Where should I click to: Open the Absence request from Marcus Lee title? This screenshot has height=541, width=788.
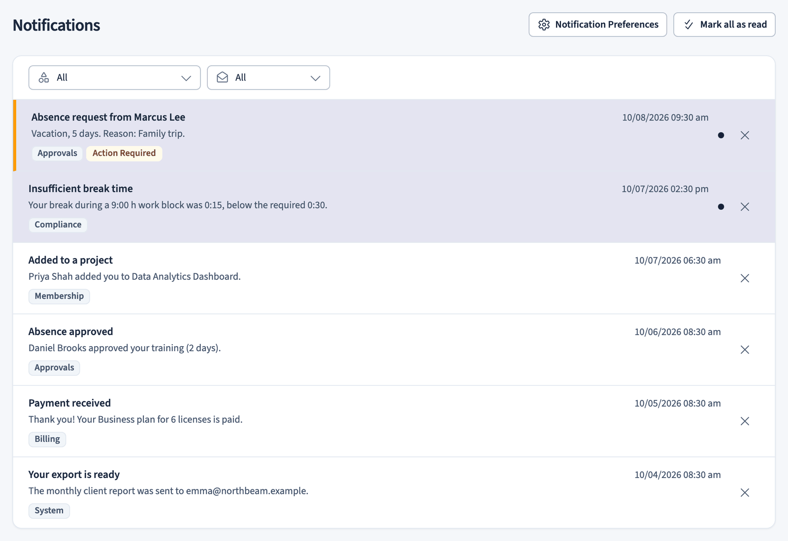pos(108,117)
